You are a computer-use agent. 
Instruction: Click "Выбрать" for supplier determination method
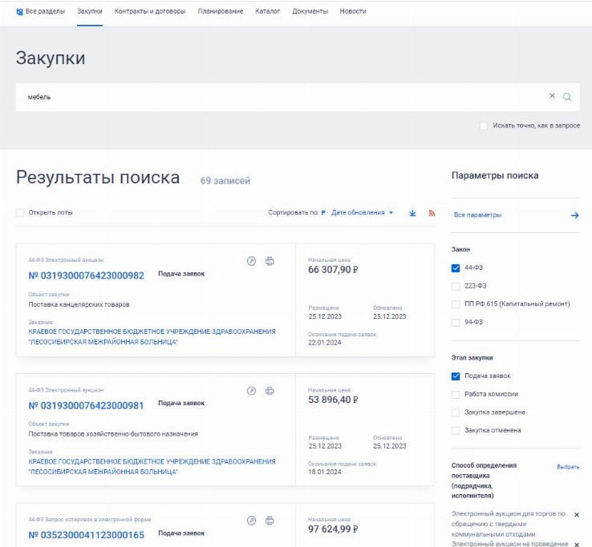pos(567,467)
